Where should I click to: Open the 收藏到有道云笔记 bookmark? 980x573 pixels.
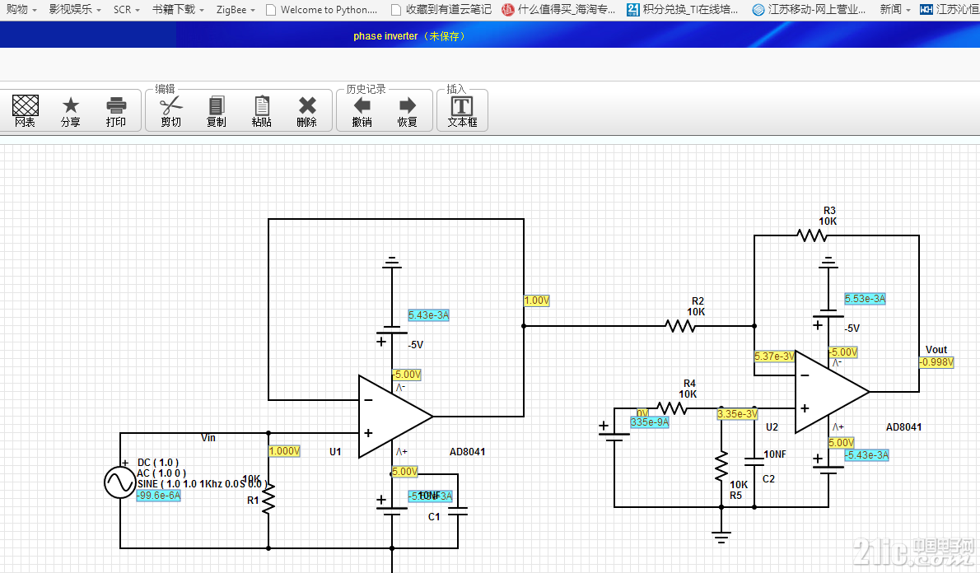click(441, 9)
